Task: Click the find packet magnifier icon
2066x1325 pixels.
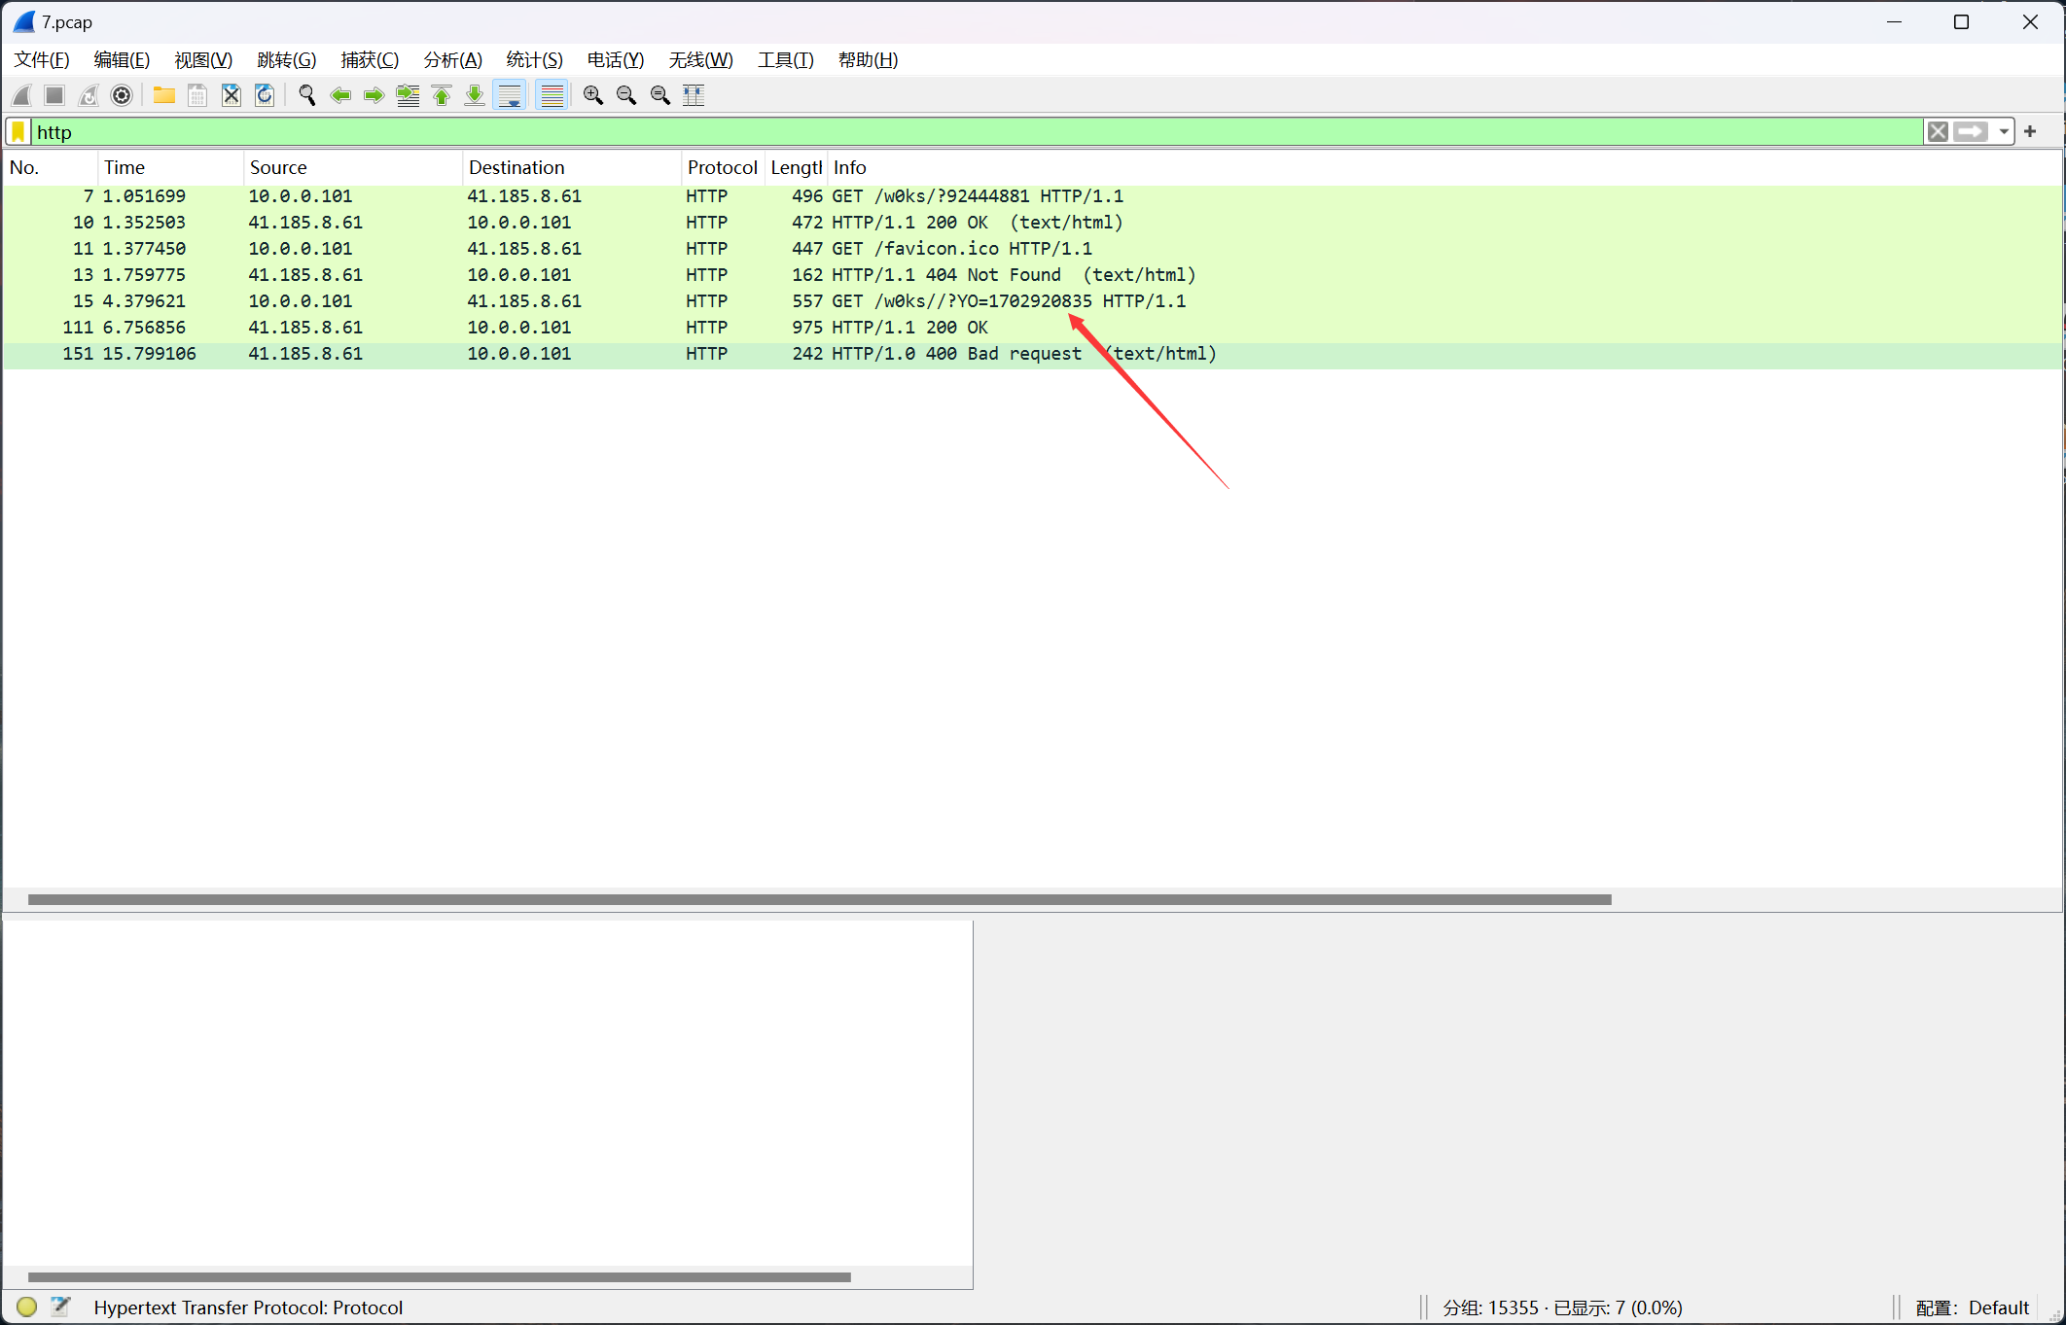Action: [306, 95]
